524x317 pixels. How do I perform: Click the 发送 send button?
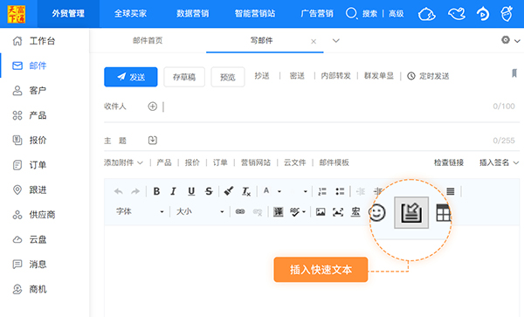click(x=131, y=77)
